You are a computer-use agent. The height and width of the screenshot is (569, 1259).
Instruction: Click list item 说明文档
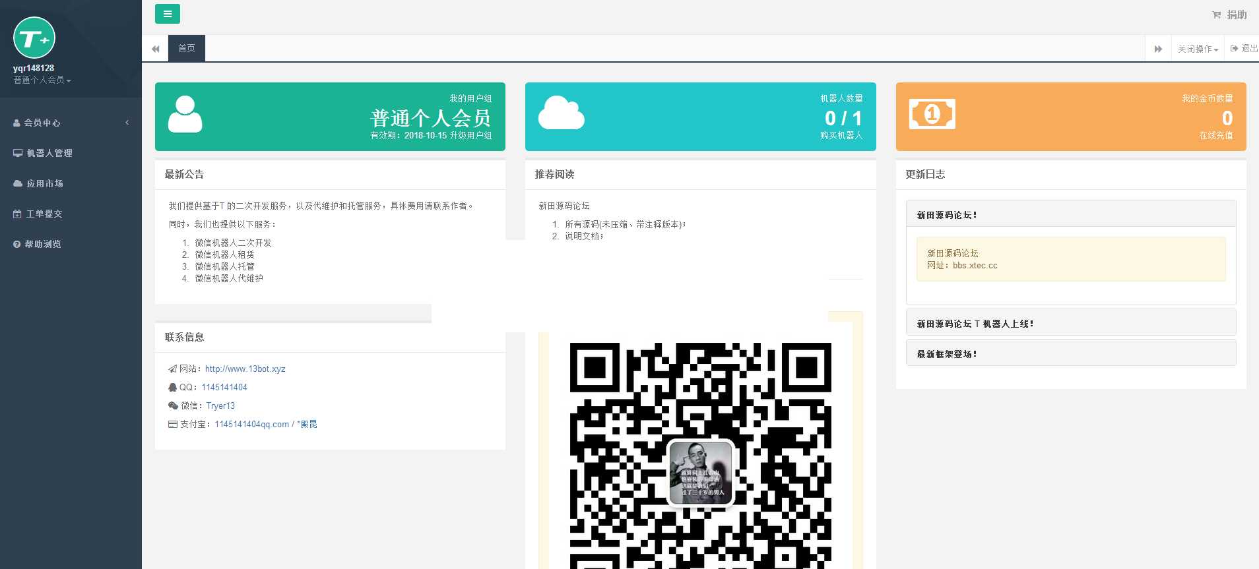[x=583, y=236]
